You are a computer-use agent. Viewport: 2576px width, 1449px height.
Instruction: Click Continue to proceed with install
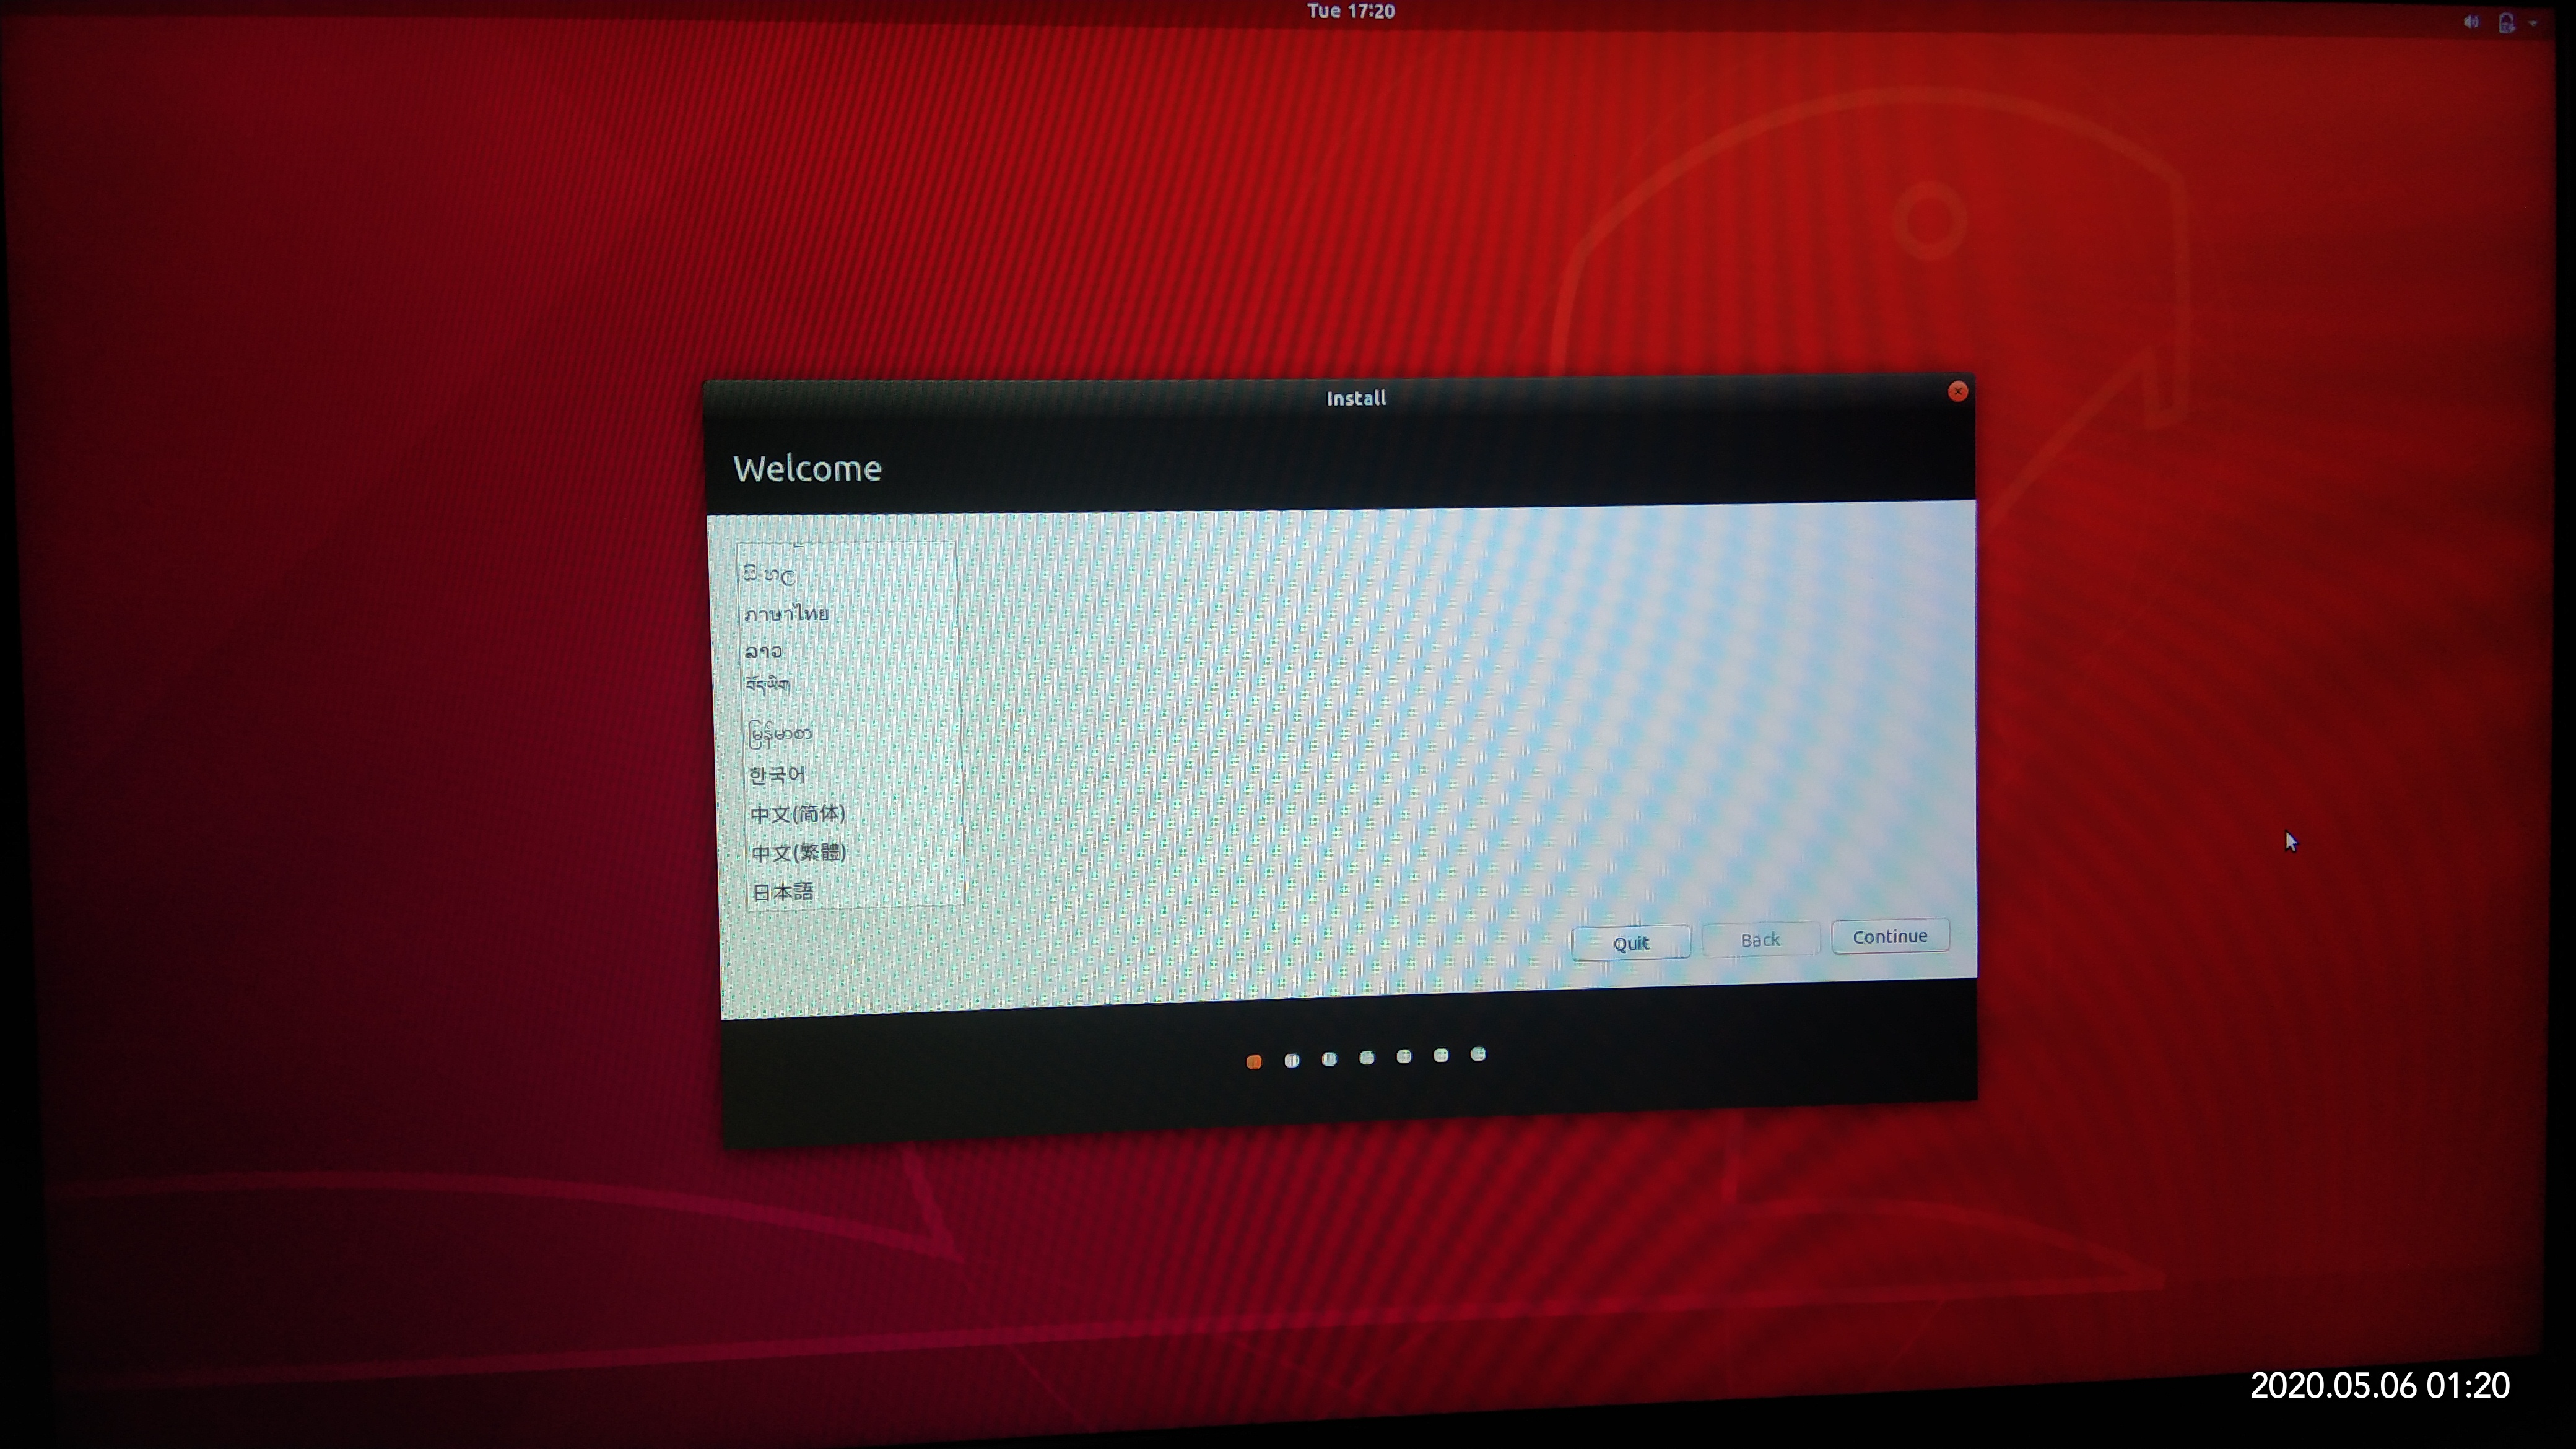1889,937
